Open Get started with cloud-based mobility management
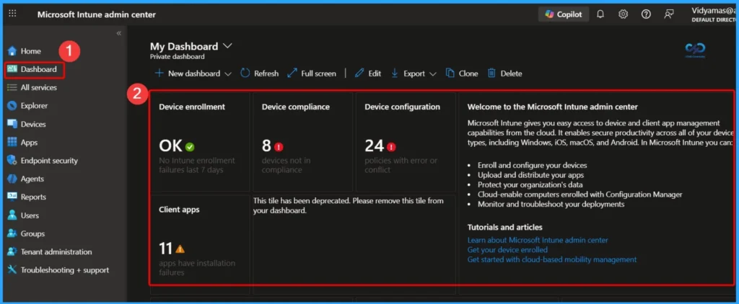Screen dimensions: 739x304 coord(552,259)
